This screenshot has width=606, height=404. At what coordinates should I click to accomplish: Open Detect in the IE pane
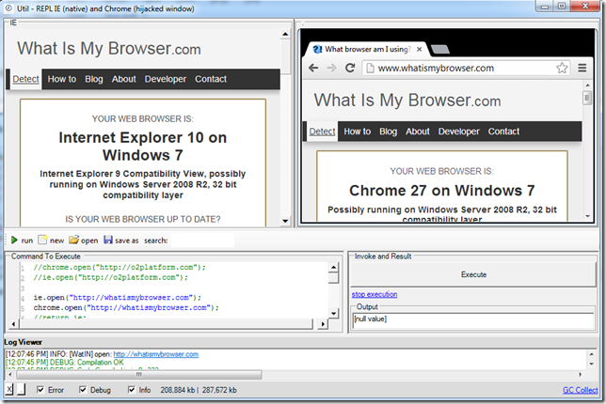[x=26, y=79]
